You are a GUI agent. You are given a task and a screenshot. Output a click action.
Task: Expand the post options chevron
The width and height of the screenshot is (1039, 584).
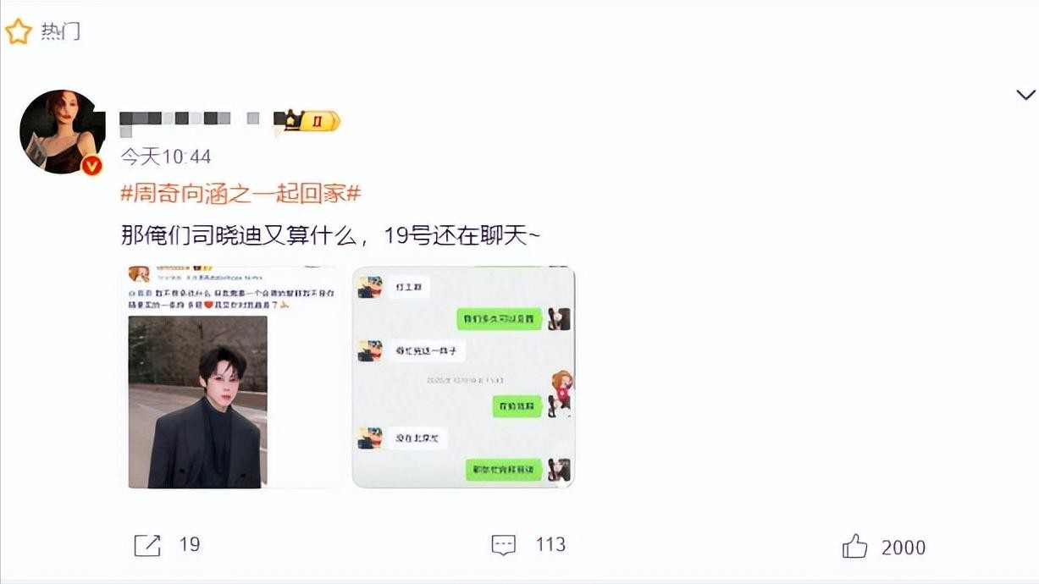click(1025, 95)
